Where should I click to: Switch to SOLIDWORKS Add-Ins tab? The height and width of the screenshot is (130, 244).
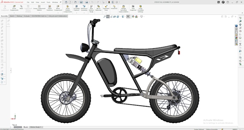click(39, 16)
